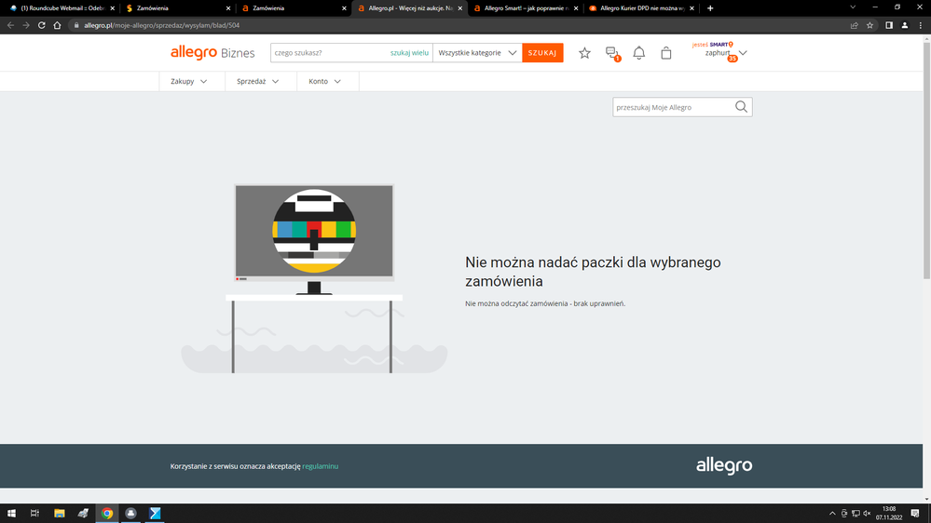Switch to the Allegro Smart! tab
Image resolution: width=931 pixels, height=523 pixels.
pos(524,8)
